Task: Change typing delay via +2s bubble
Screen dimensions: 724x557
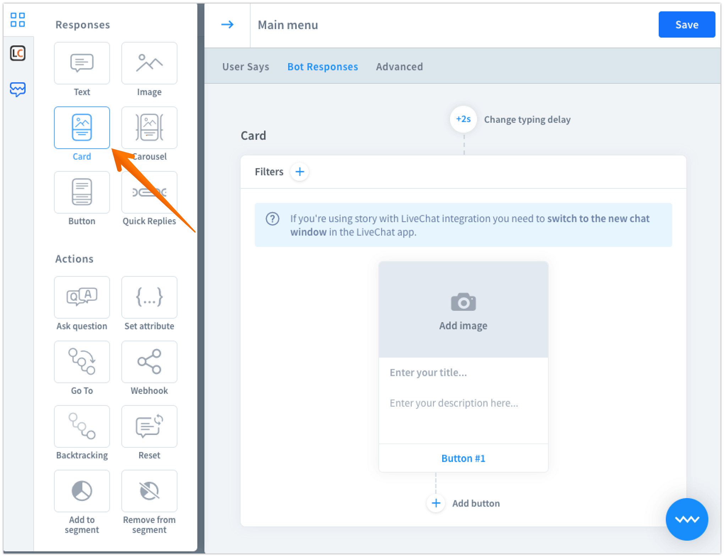Action: tap(463, 119)
